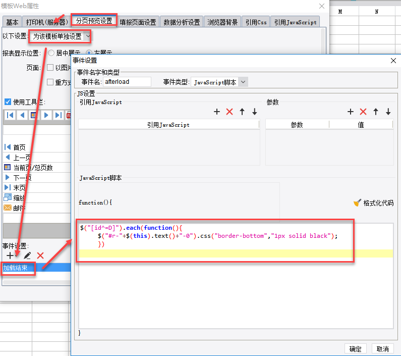Image resolution: width=401 pixels, height=356 pixels.
Task: Click 取消 button in event dialog
Action: point(382,349)
